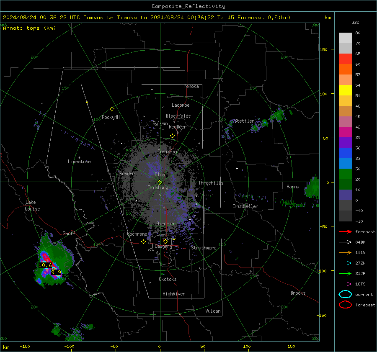Click the Brooks city label
The width and height of the screenshot is (377, 352).
pyautogui.click(x=298, y=293)
